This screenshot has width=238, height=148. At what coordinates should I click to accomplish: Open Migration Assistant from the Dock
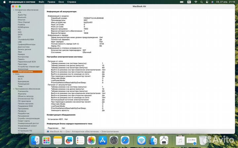pos(153,140)
